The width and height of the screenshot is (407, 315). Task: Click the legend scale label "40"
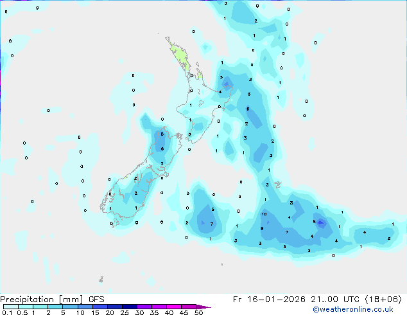pyautogui.click(x=169, y=312)
